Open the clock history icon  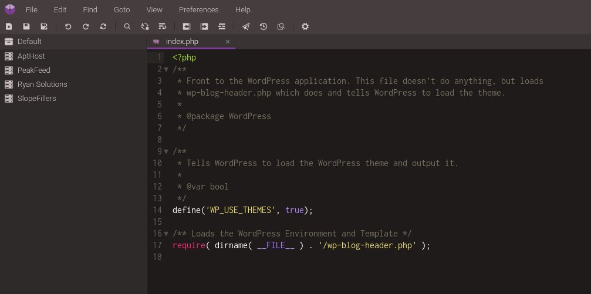(264, 26)
